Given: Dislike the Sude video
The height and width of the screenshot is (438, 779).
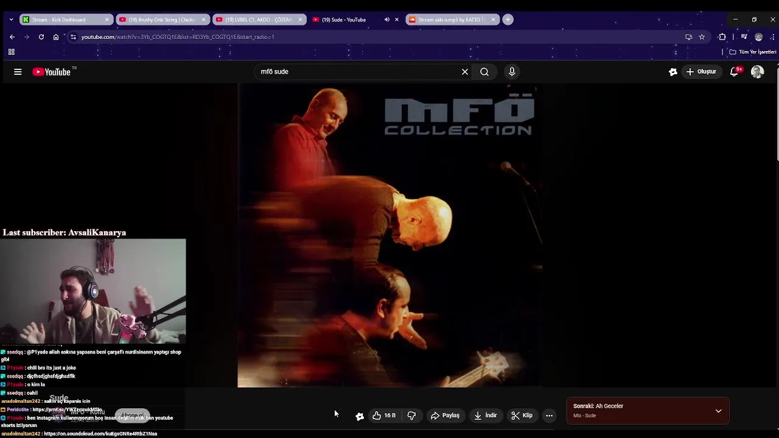Looking at the screenshot, I should click(411, 415).
